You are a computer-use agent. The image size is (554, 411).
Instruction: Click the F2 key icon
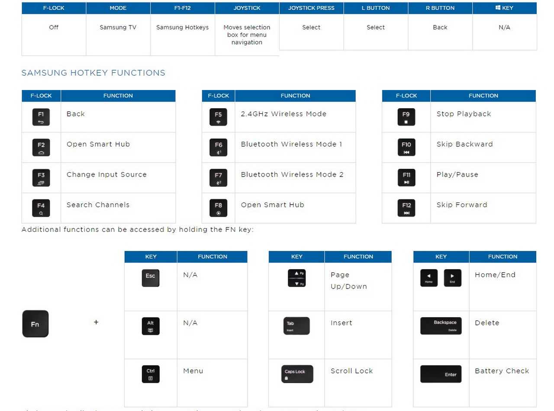[41, 148]
